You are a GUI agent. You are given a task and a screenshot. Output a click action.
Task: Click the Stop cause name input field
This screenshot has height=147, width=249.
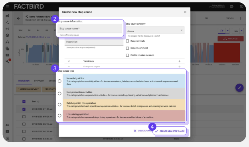tap(90, 29)
